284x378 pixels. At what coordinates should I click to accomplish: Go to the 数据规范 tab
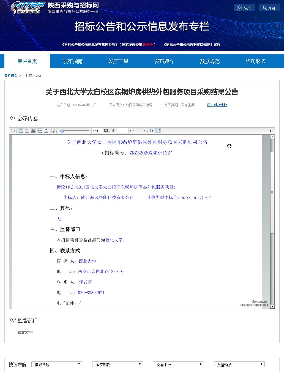coord(210,61)
